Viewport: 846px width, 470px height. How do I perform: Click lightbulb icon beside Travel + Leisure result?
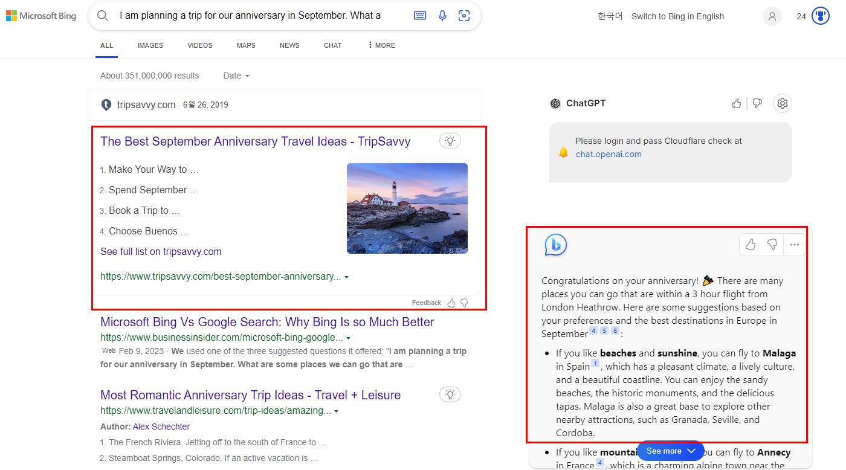[x=450, y=394]
